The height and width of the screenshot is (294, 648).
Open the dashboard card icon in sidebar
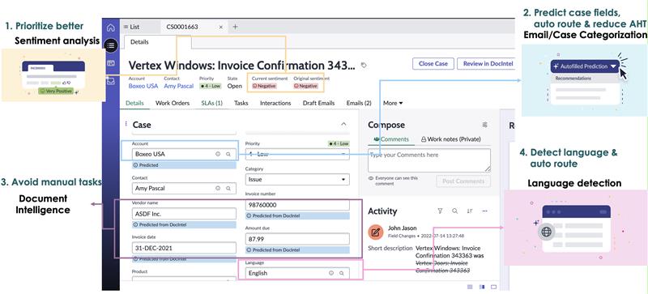click(x=110, y=63)
